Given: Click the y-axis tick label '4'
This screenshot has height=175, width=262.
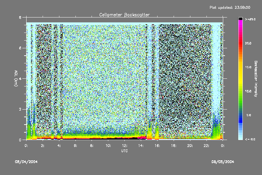Looking at the screenshot, I should [x=20, y=79].
